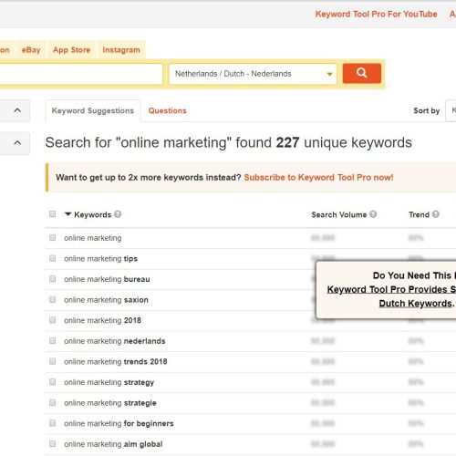Click the orange search magnifier button
The width and height of the screenshot is (456, 456).
tap(362, 73)
